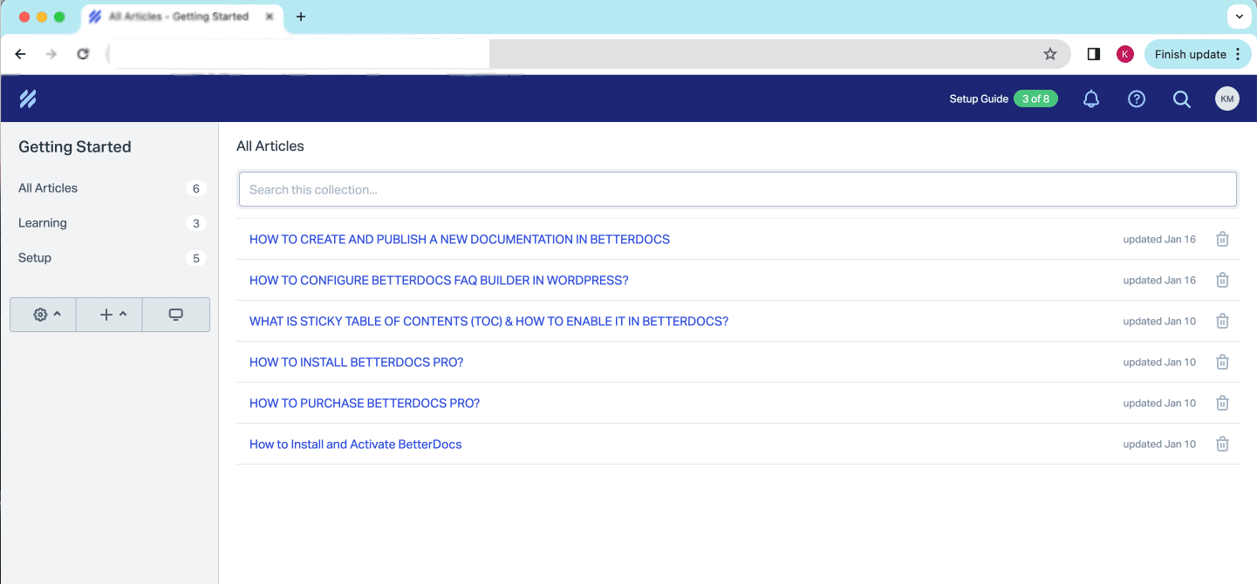This screenshot has height=584, width=1257.
Task: Open notifications via the bell icon
Action: (1090, 98)
